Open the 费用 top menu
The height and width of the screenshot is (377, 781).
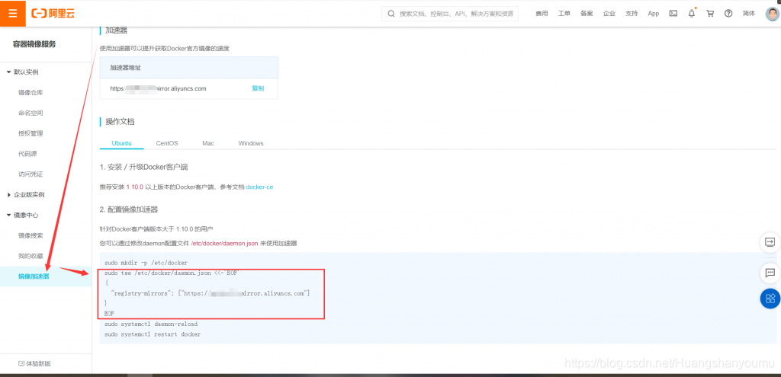click(542, 14)
